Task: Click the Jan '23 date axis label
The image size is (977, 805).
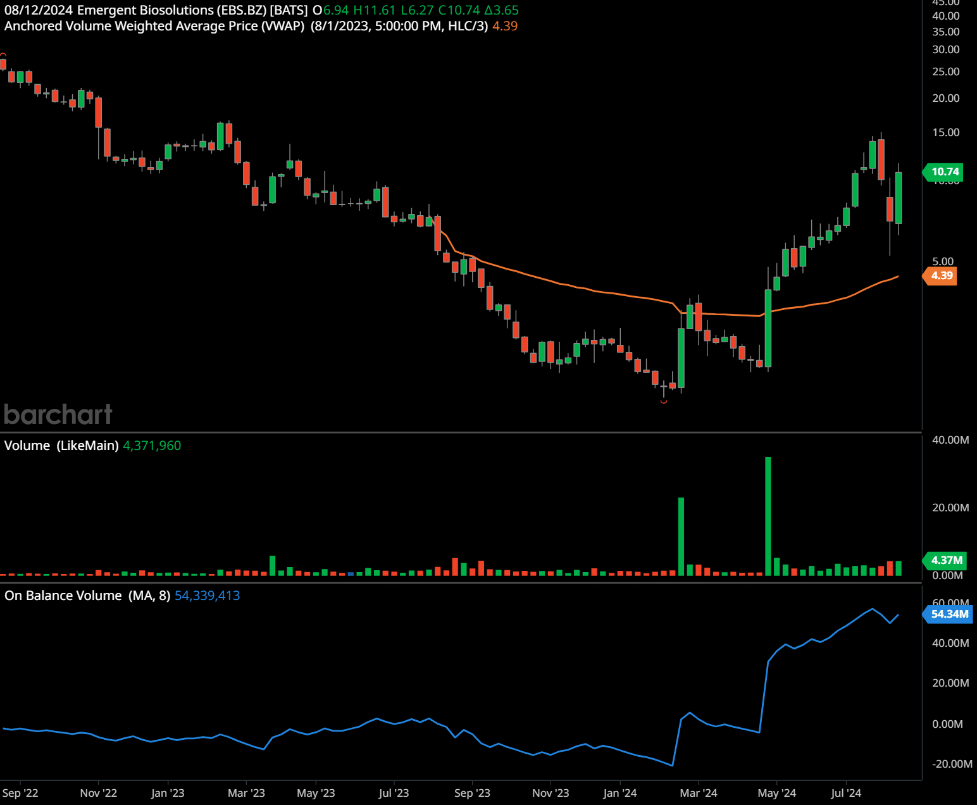Action: pyautogui.click(x=168, y=793)
